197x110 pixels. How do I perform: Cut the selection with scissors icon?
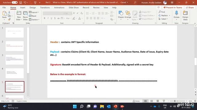9,12
